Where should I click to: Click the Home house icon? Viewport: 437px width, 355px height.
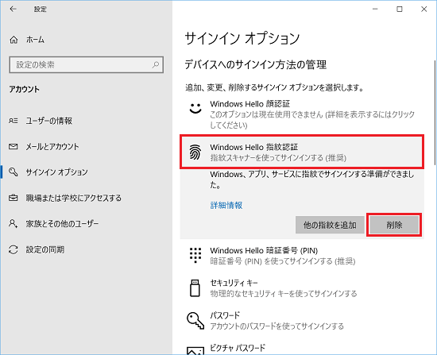pos(14,40)
